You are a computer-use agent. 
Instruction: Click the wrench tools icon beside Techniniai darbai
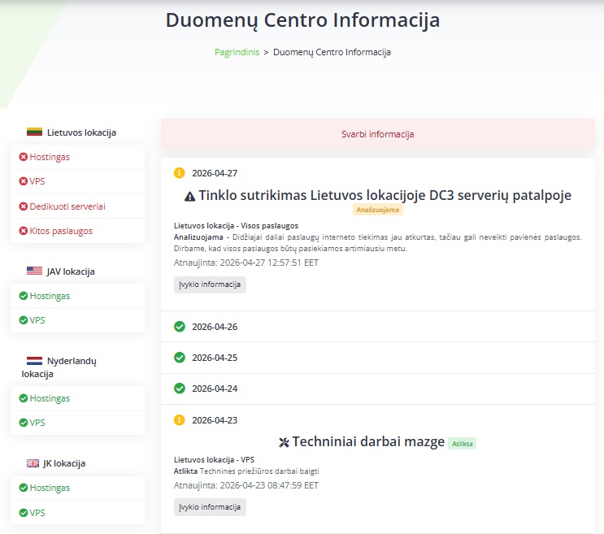pyautogui.click(x=284, y=442)
